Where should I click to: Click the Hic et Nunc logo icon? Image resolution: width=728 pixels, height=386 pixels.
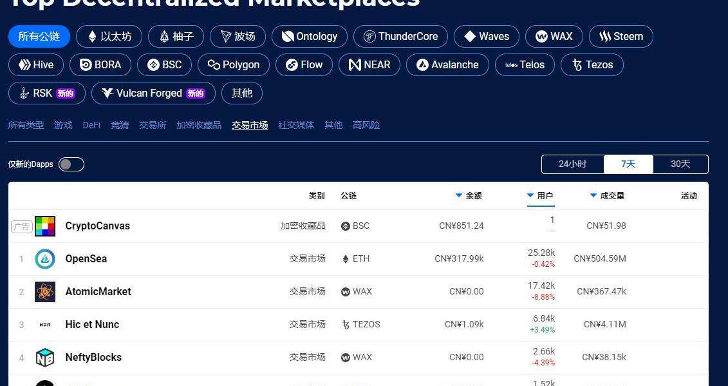click(45, 325)
